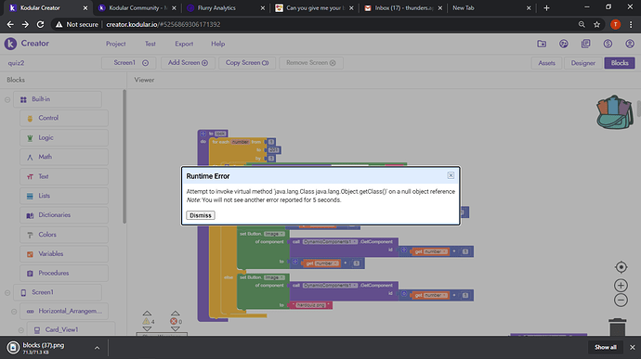Click the browser zoom magnifier icon
This screenshot has height=359, width=641.
(582, 24)
